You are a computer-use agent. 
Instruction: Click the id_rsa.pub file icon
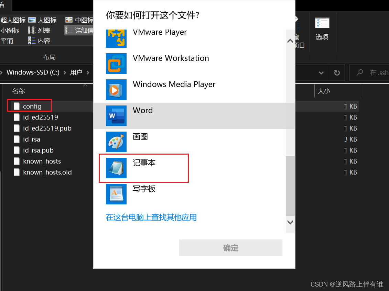click(x=17, y=150)
